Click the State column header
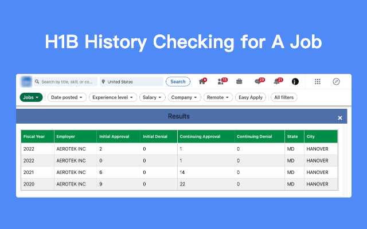 coord(294,136)
